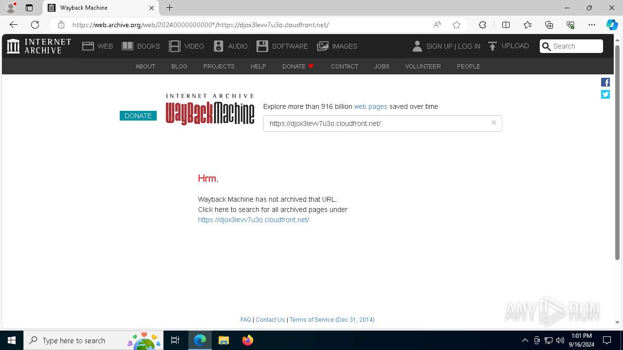Open the Images section icon
The image size is (623, 350).
(x=323, y=46)
